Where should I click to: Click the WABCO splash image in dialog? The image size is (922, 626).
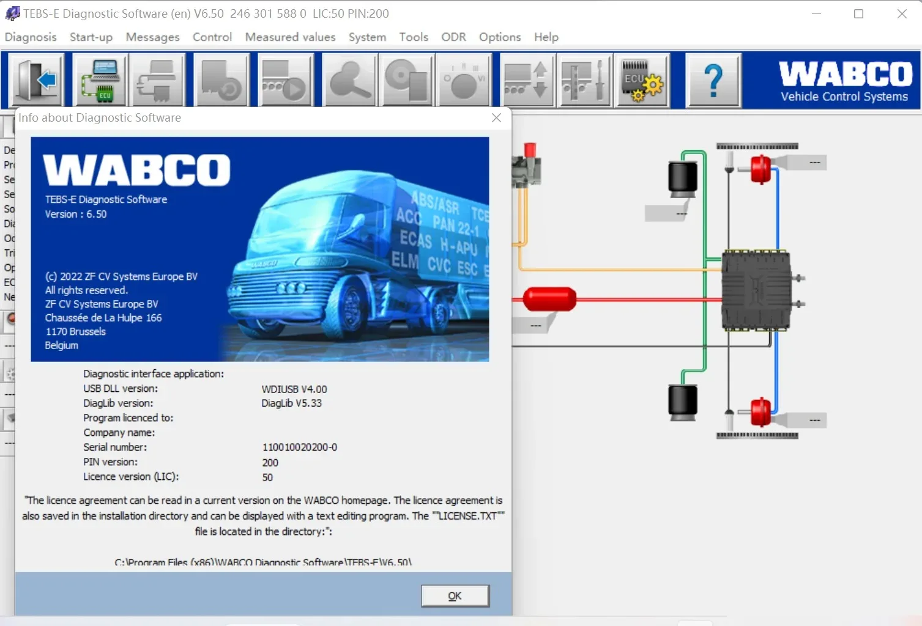point(260,249)
